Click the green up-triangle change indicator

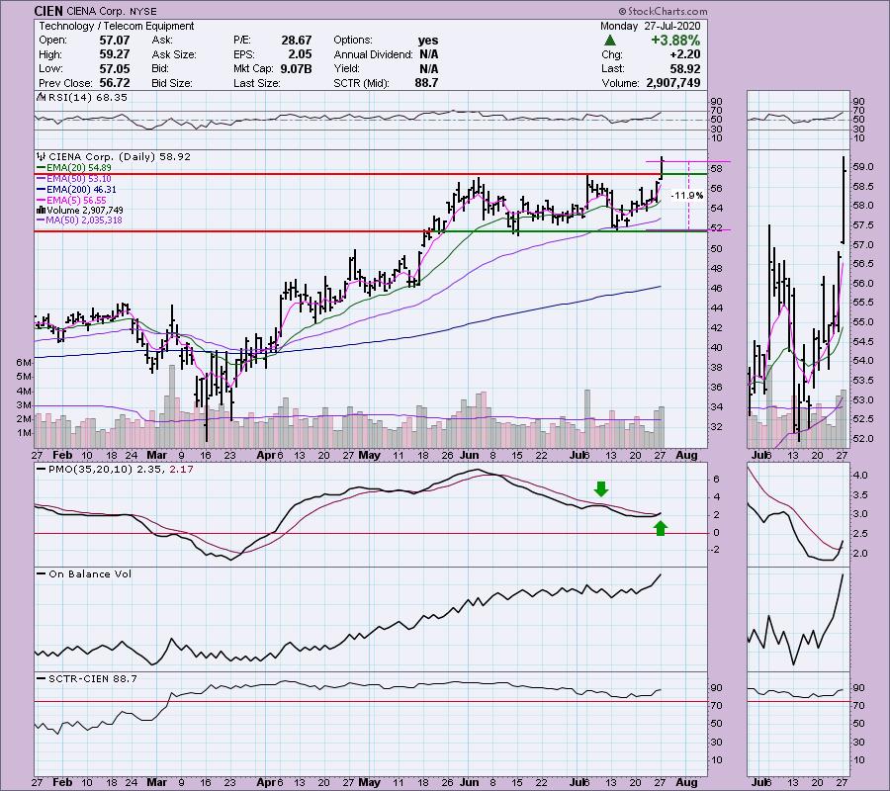point(609,41)
